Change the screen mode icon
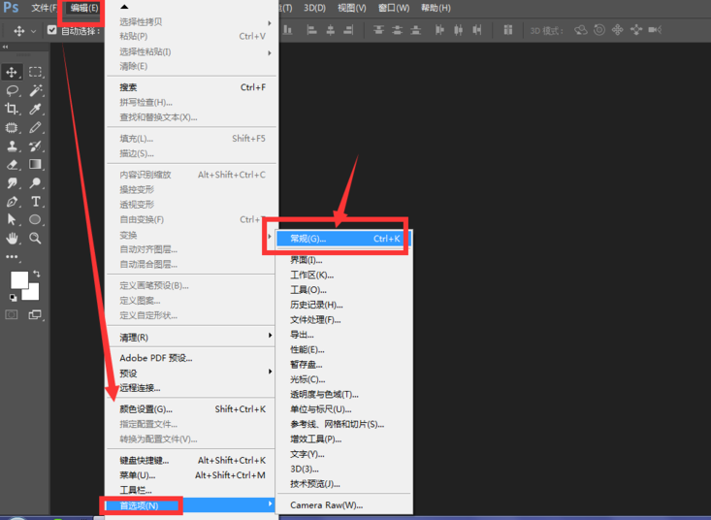The width and height of the screenshot is (711, 520). pyautogui.click(x=35, y=314)
